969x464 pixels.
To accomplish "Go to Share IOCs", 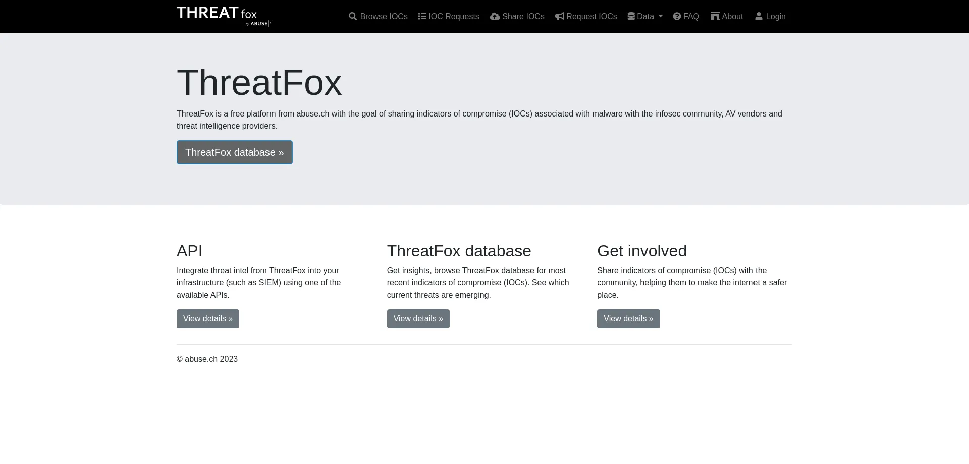I will [x=517, y=17].
